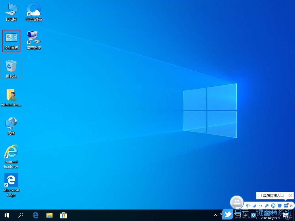Click the taskbar Search button
Image resolution: width=295 pixels, height=221 pixels.
click(20, 215)
